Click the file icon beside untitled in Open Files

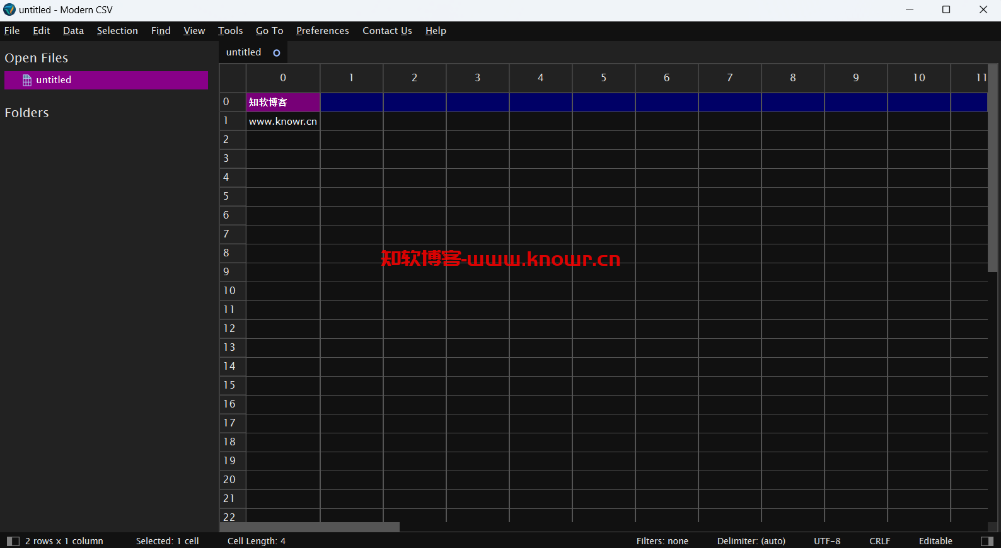27,80
